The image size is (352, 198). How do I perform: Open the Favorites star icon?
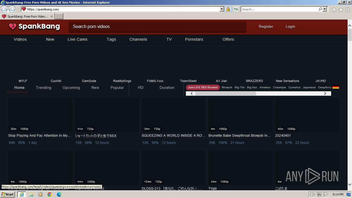(x=341, y=10)
